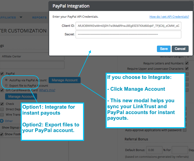Screen dimensions: 194x161
Task: Open the 'What's this?' link
Action: click(47, 90)
